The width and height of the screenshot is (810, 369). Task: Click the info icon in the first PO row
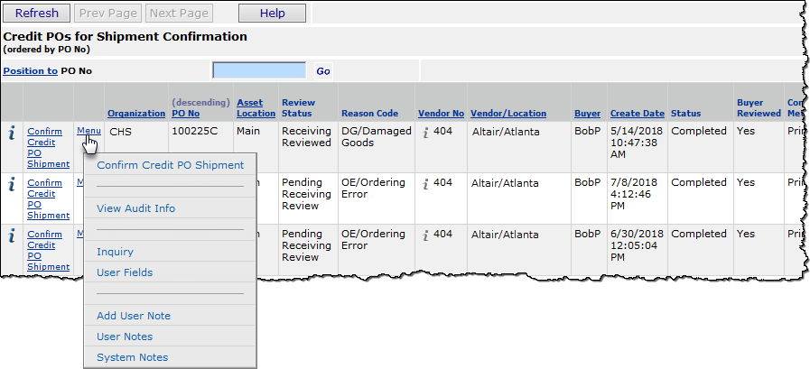pyautogui.click(x=12, y=134)
